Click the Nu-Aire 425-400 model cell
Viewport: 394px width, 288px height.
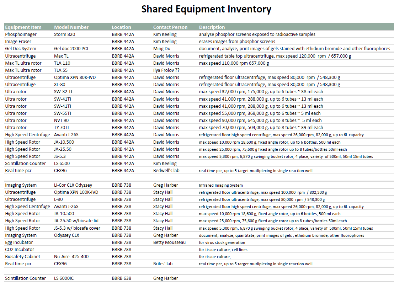point(71,257)
